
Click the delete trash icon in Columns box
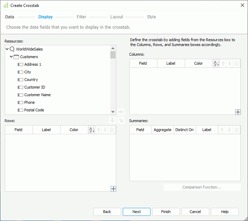(x=236, y=63)
